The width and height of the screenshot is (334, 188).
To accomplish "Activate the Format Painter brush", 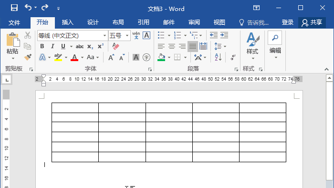I will click(x=28, y=57).
